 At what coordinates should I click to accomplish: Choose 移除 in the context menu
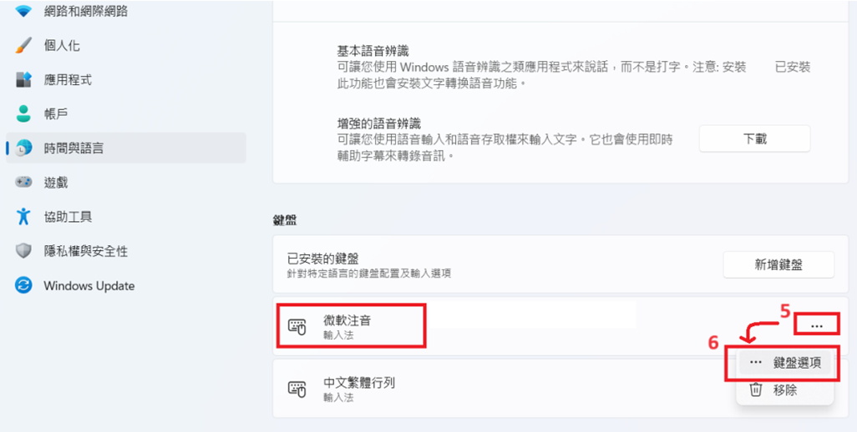(784, 389)
